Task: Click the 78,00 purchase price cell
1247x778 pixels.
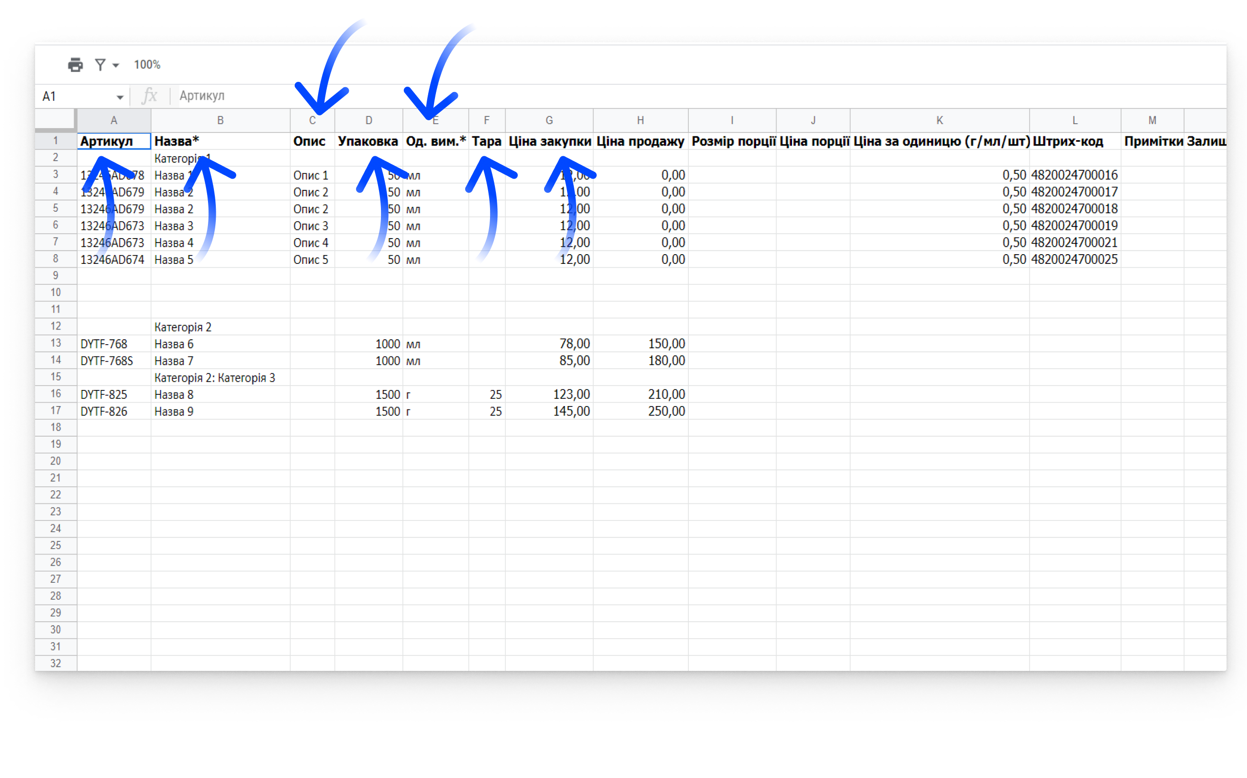Action: coord(549,344)
